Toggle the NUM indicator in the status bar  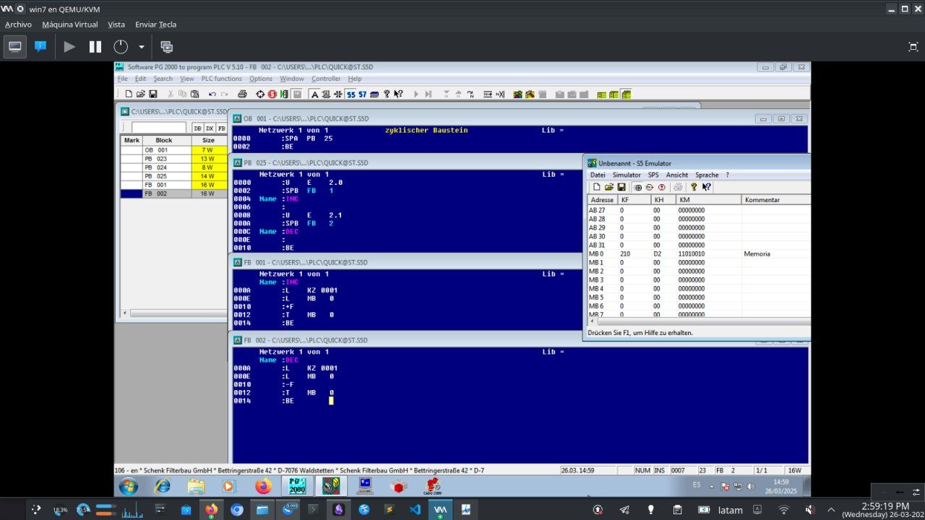pos(642,469)
